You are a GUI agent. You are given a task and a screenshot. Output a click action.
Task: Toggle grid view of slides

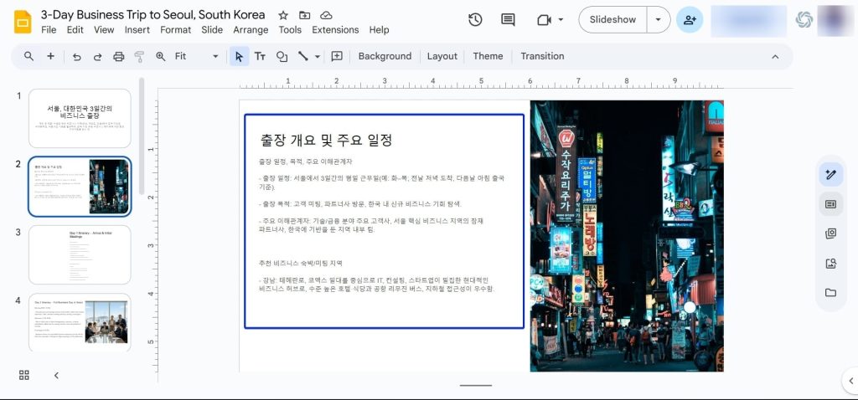(24, 375)
